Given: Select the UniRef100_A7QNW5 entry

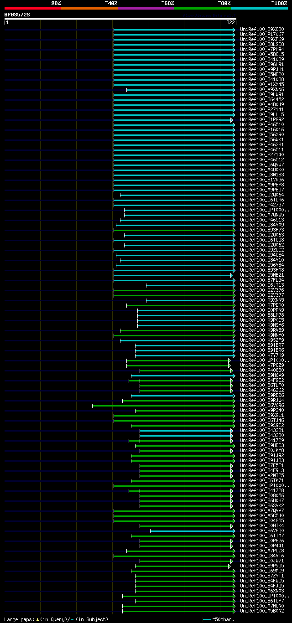Looking at the screenshot, I should pos(262,215).
